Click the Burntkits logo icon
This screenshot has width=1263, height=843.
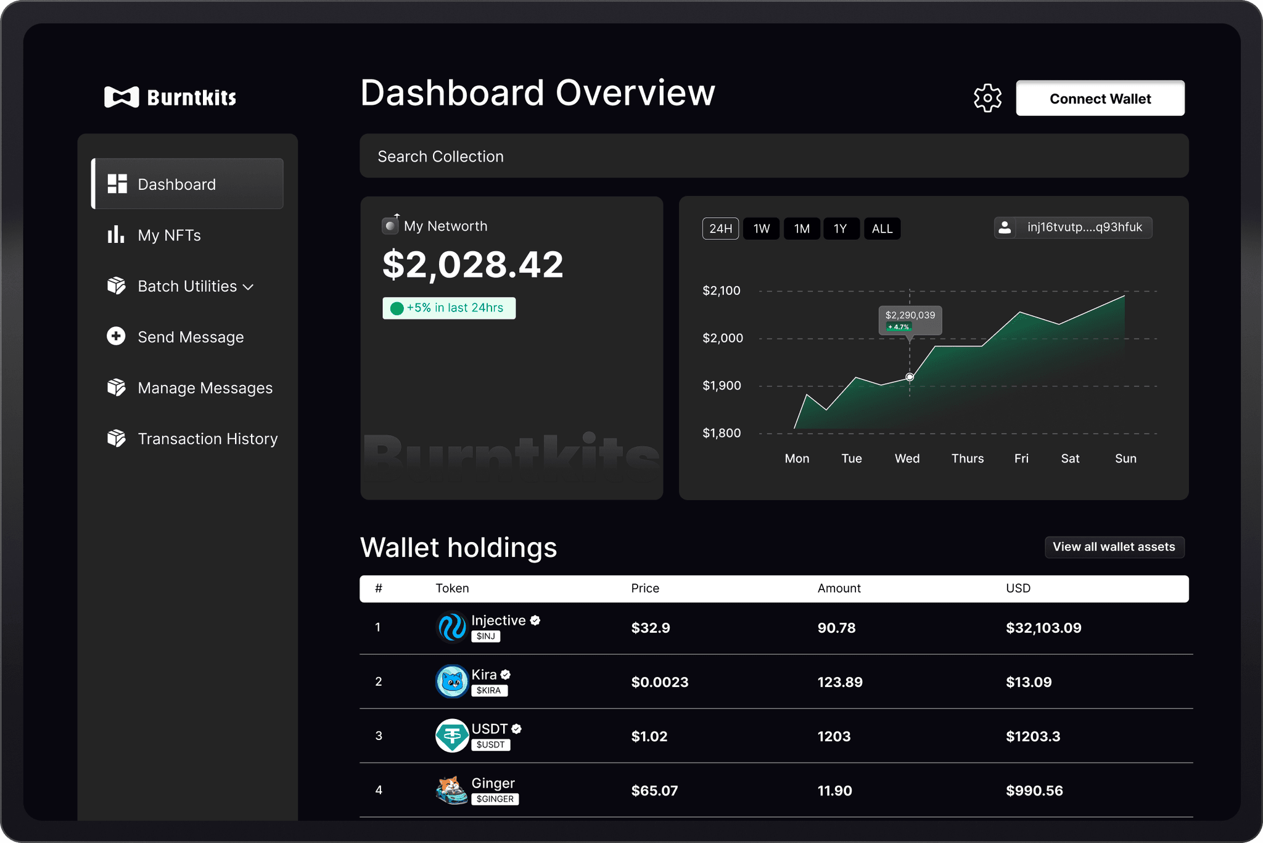(x=121, y=97)
